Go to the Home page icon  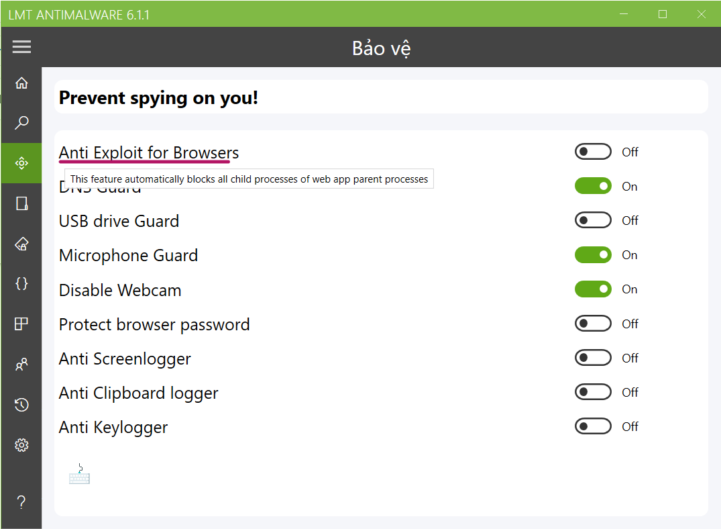coord(21,83)
